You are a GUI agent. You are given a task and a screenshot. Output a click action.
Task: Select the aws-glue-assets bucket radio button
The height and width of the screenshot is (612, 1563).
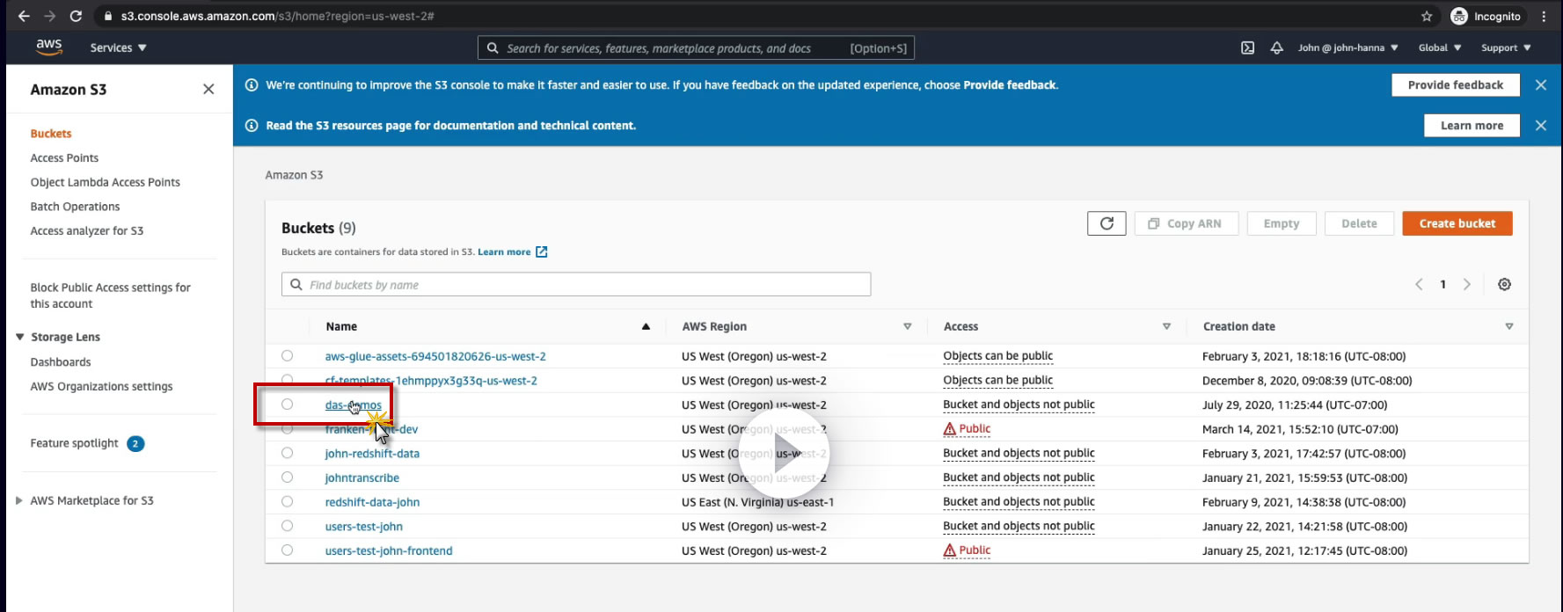coord(287,356)
